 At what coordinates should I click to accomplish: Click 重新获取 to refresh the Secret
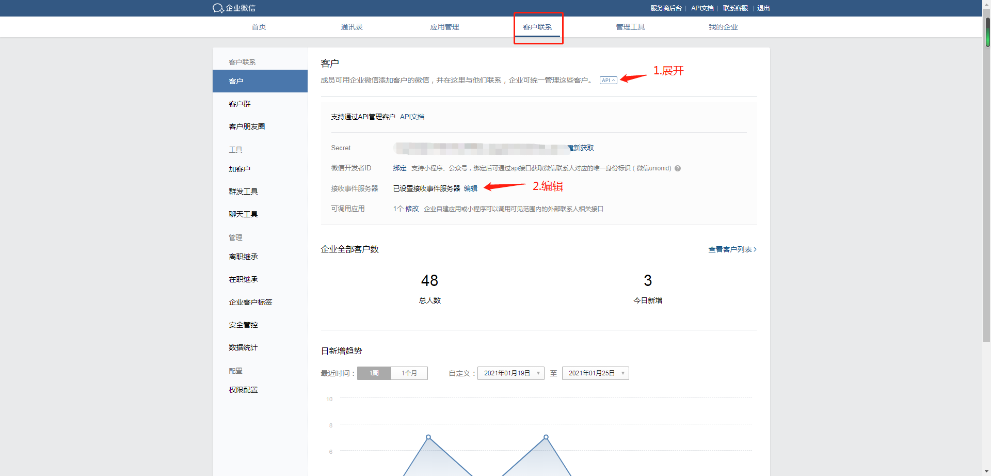[579, 148]
